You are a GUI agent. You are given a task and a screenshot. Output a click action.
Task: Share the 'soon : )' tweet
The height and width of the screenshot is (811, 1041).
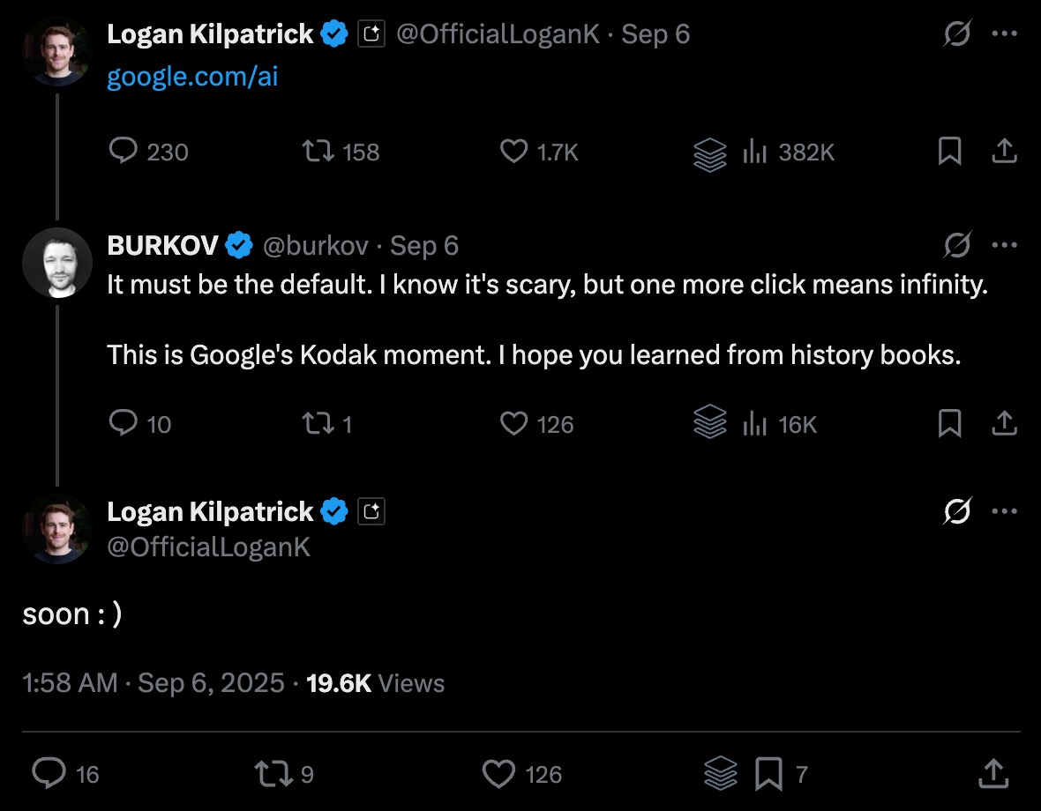tap(993, 774)
